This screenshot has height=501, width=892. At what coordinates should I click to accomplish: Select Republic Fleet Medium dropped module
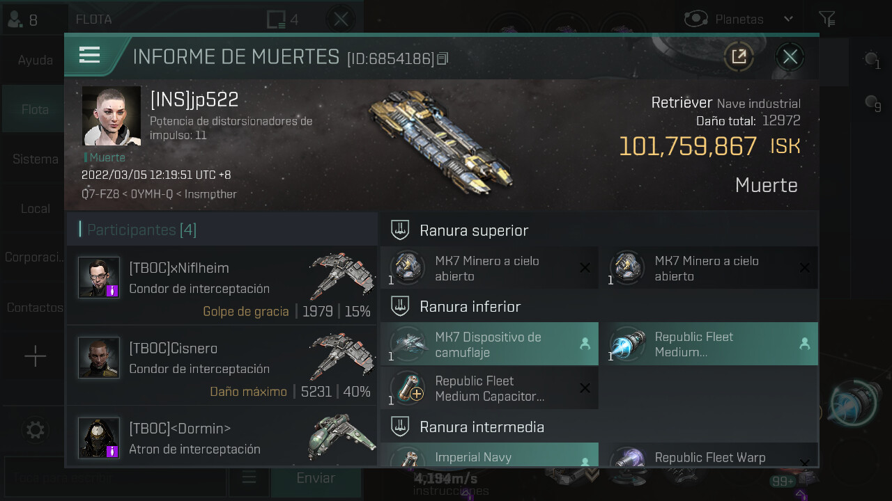click(709, 344)
